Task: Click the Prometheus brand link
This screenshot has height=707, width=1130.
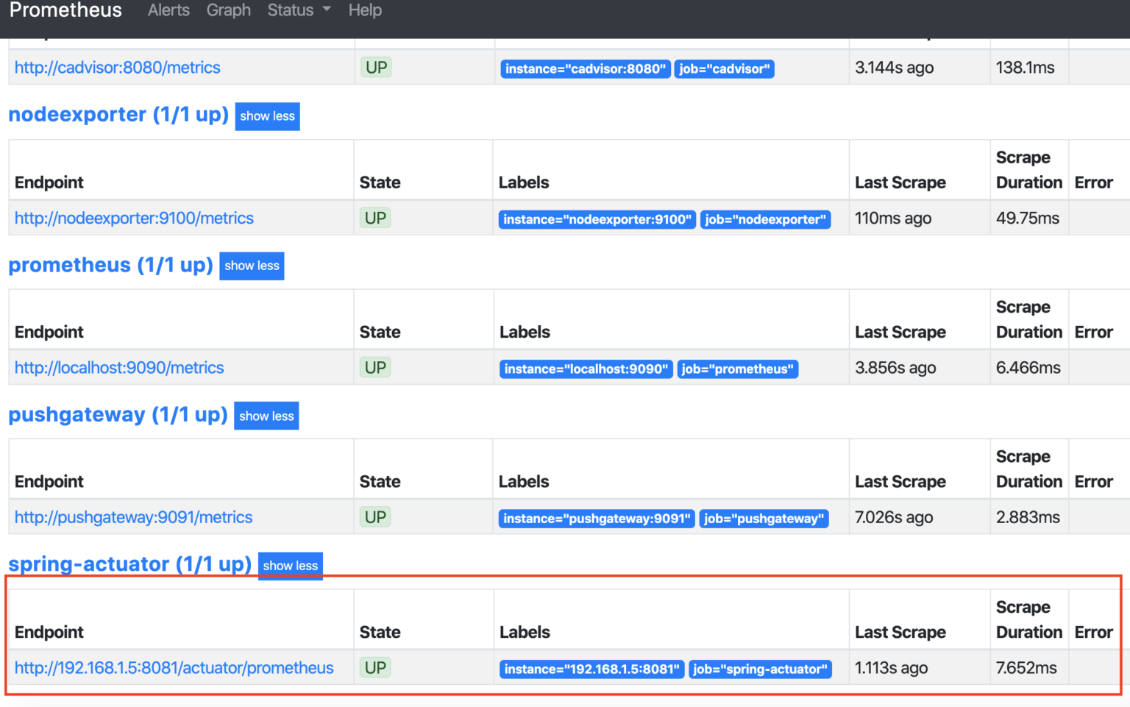Action: tap(65, 10)
